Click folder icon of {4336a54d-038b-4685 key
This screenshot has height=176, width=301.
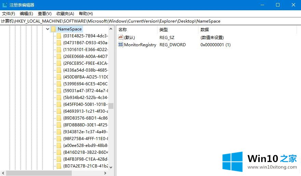59,70
